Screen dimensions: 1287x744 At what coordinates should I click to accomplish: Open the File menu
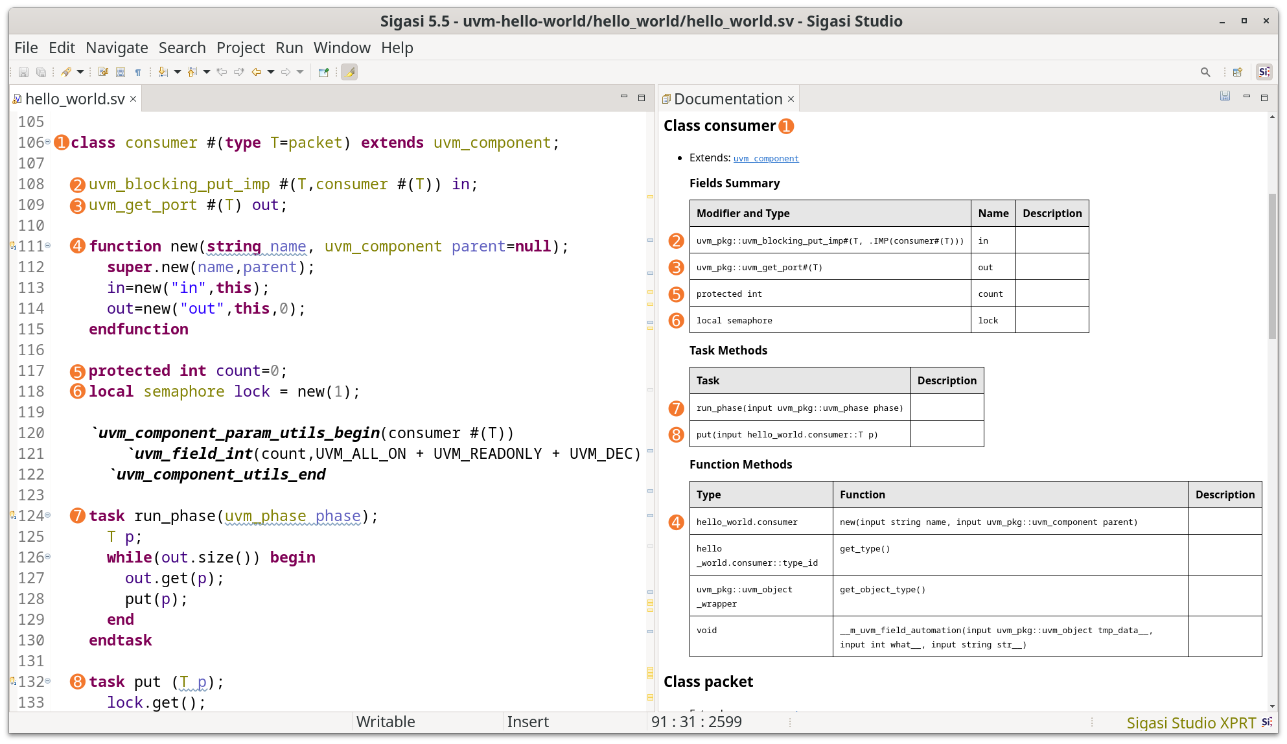pyautogui.click(x=26, y=48)
